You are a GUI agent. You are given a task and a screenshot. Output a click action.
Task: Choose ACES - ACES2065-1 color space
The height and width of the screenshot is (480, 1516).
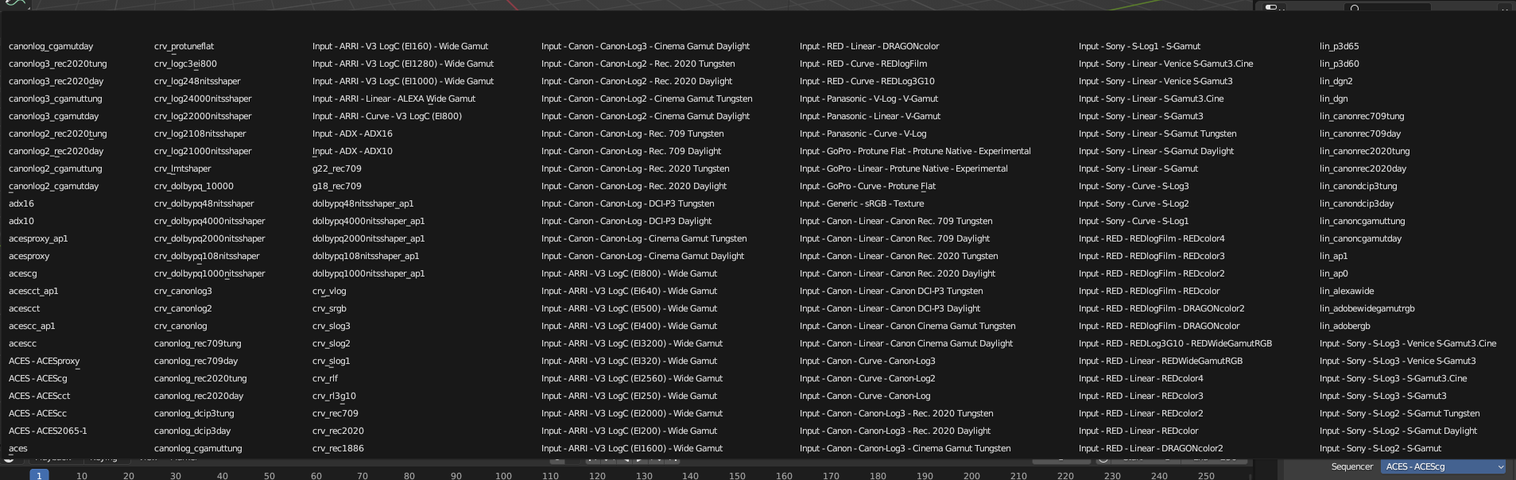(48, 431)
